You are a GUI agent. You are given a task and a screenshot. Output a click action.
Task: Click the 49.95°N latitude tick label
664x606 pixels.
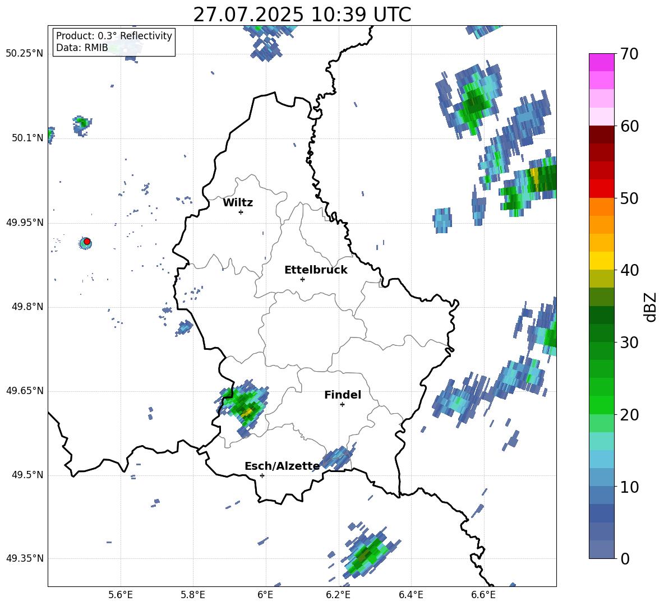tap(25, 223)
